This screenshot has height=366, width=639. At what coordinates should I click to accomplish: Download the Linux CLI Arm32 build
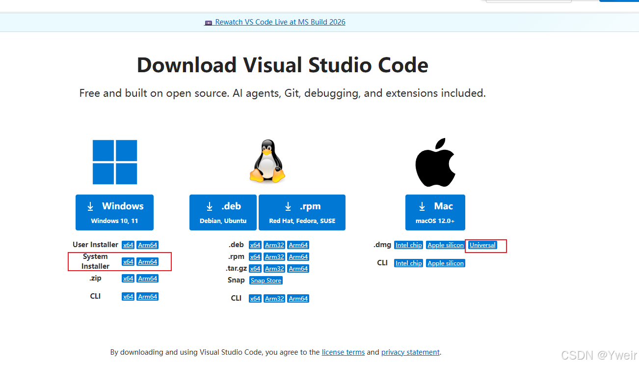click(274, 299)
